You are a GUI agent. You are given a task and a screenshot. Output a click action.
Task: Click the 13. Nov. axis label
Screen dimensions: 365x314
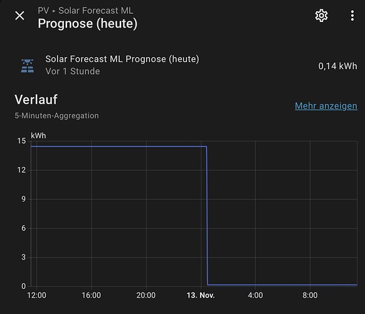tap(201, 295)
